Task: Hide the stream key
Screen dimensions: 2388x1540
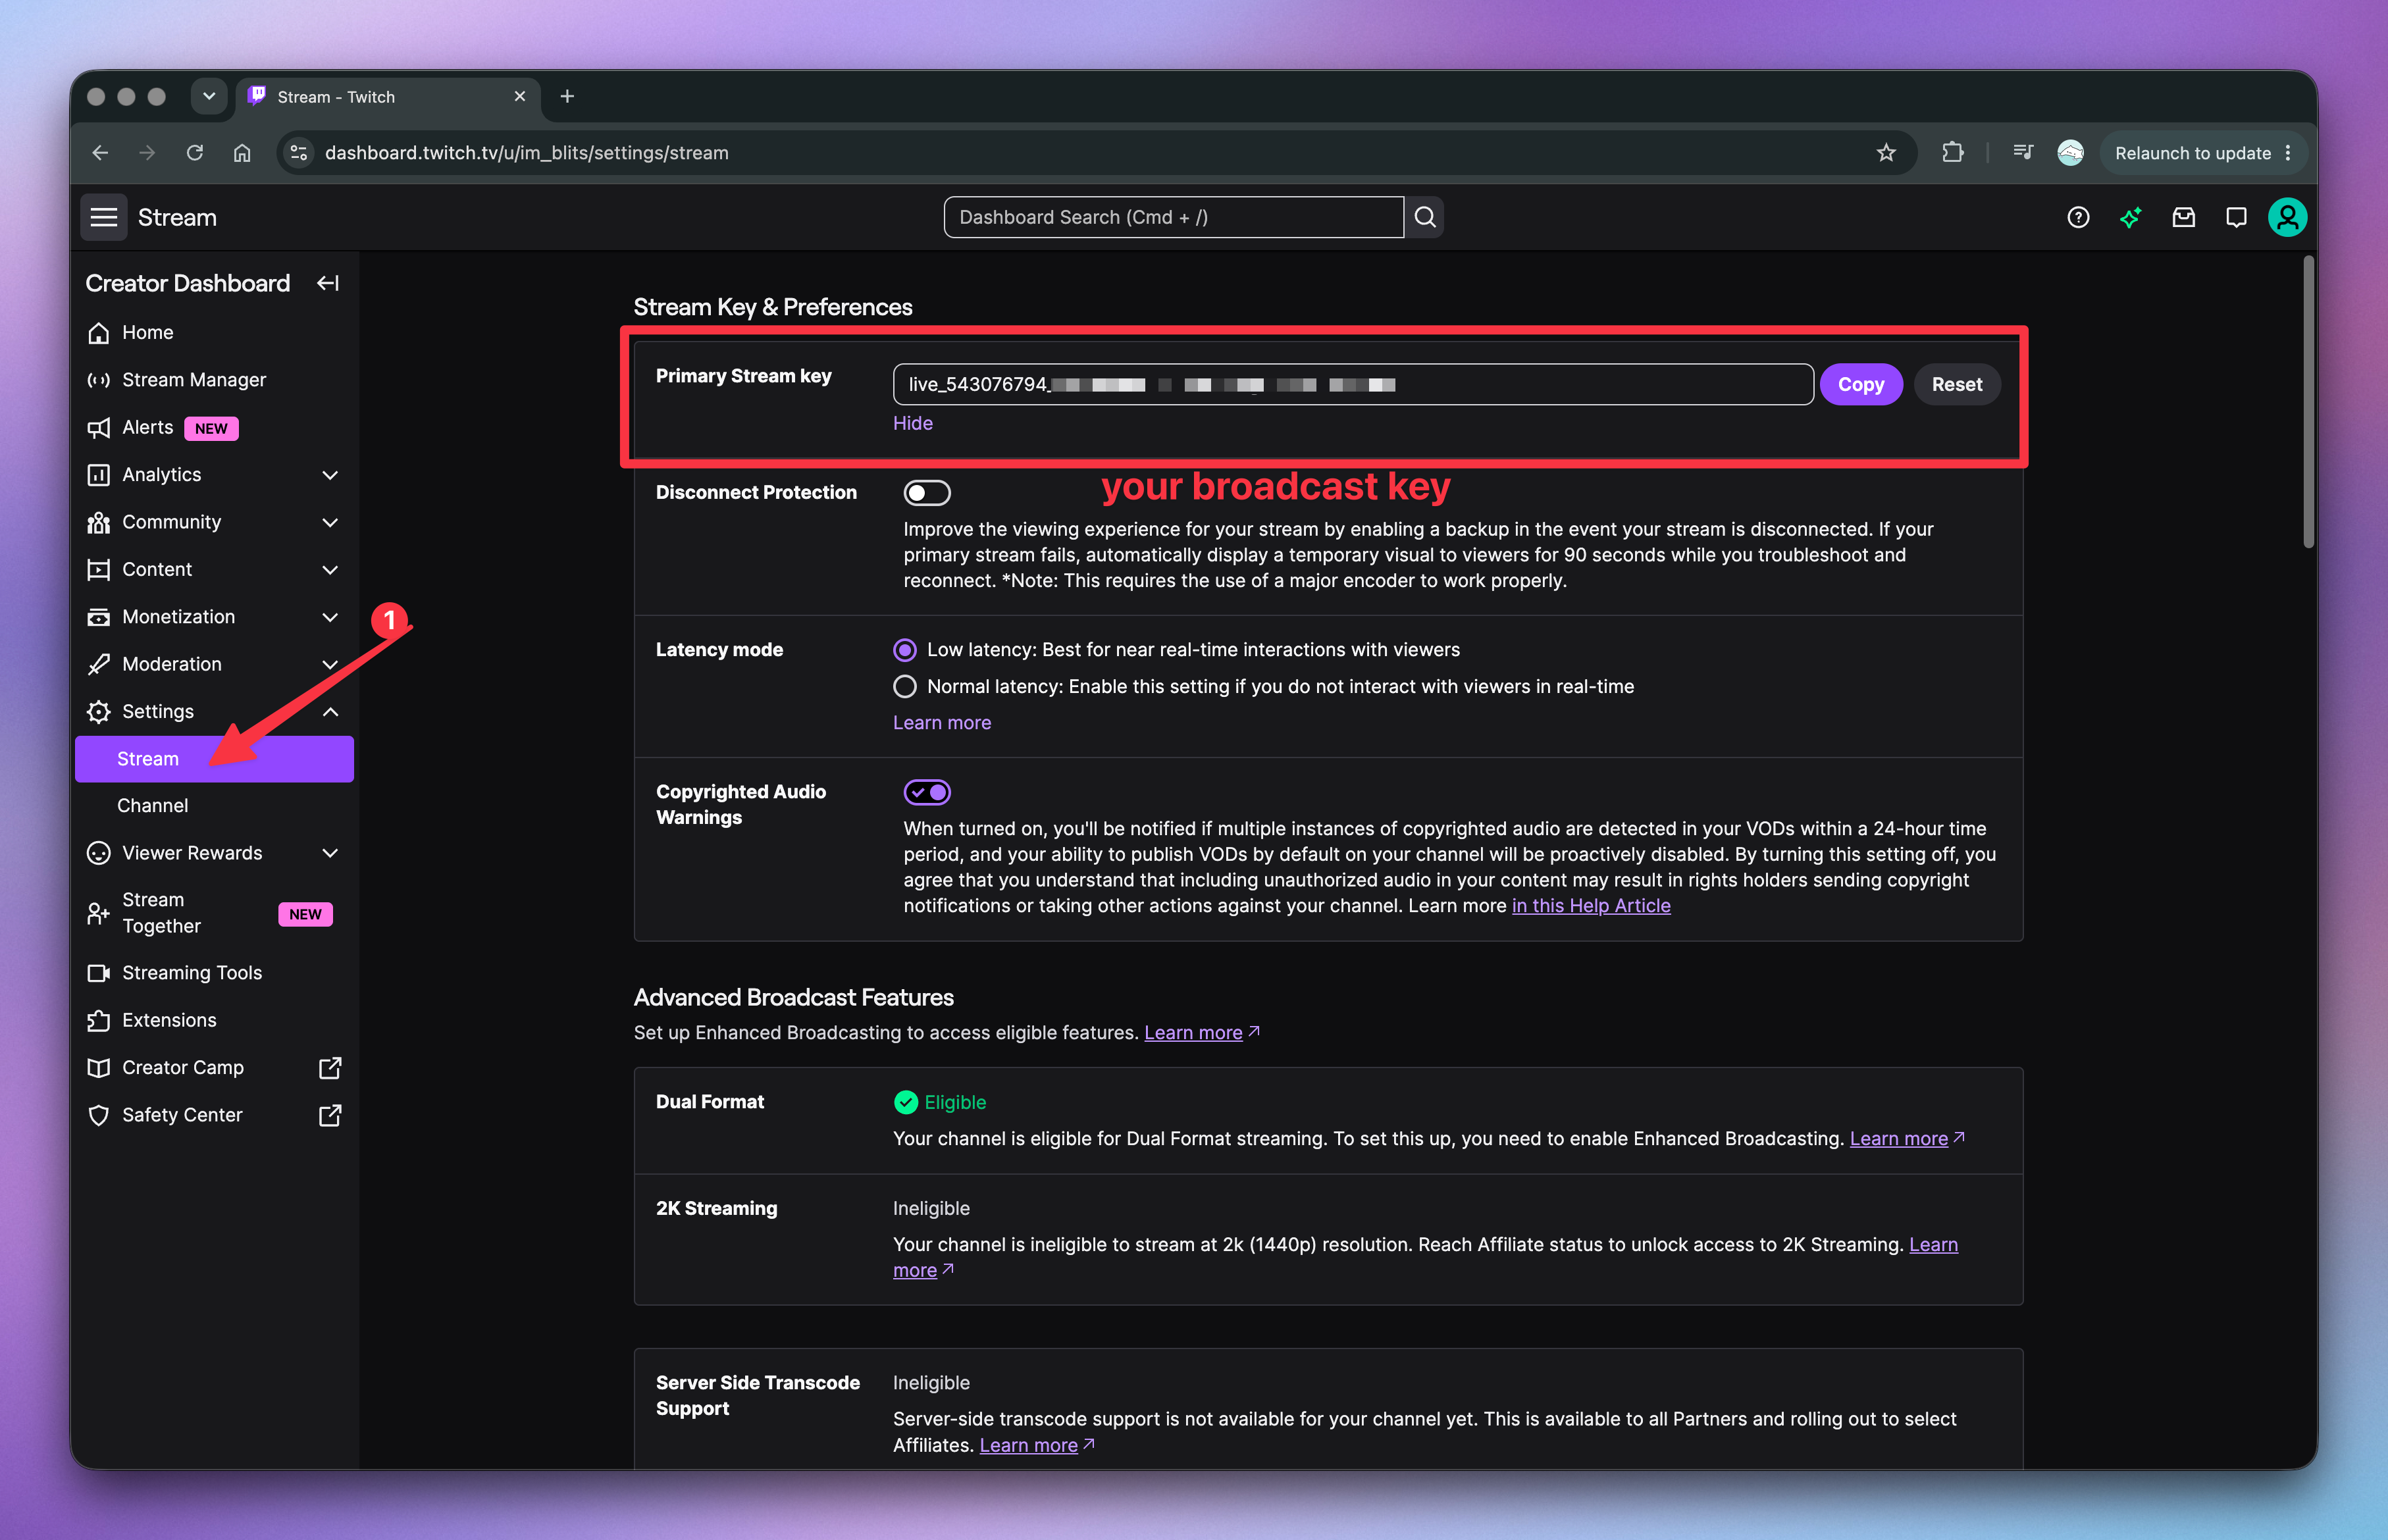Action: point(912,423)
